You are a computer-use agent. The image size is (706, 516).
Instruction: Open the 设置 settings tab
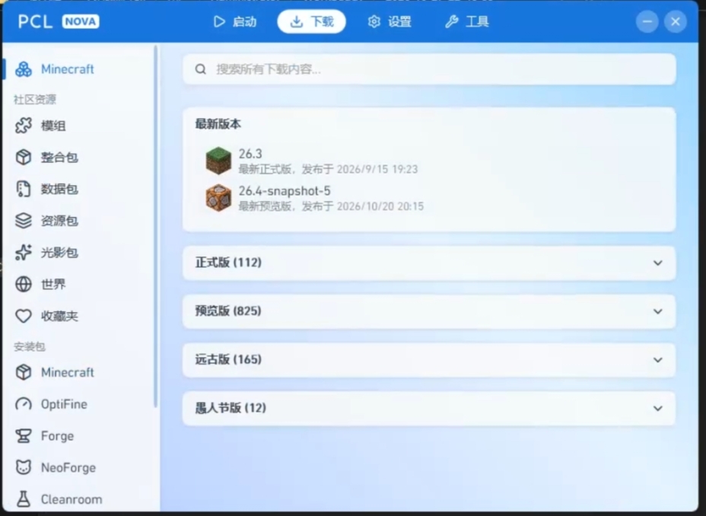390,21
